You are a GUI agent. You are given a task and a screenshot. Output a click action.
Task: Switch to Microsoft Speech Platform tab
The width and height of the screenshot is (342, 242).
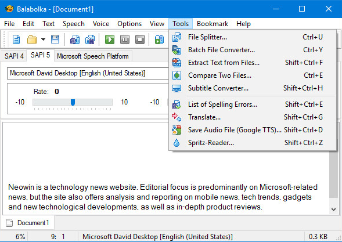[x=93, y=56]
